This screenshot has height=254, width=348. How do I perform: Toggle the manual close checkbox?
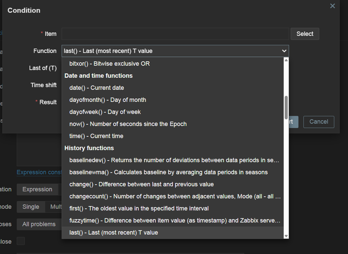pos(21,241)
